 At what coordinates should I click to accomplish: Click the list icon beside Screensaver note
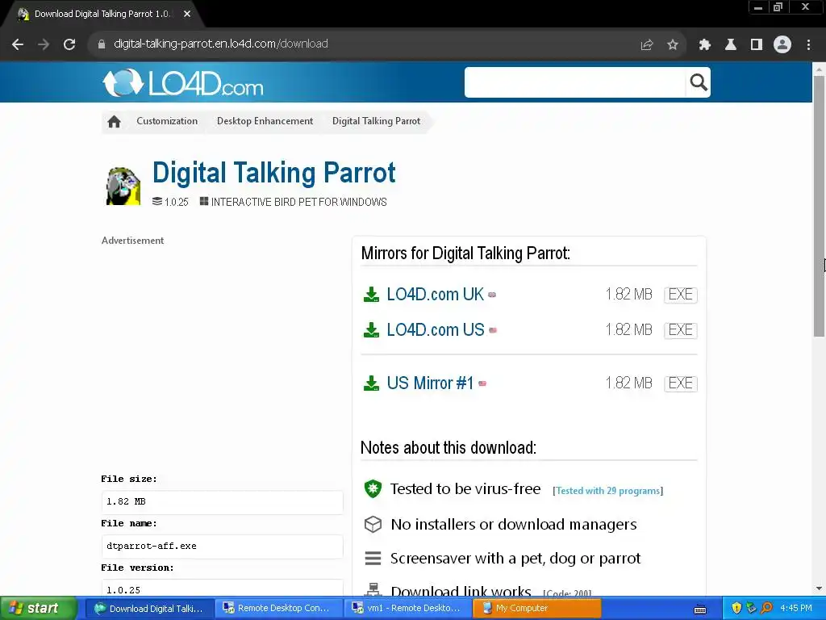(x=373, y=559)
